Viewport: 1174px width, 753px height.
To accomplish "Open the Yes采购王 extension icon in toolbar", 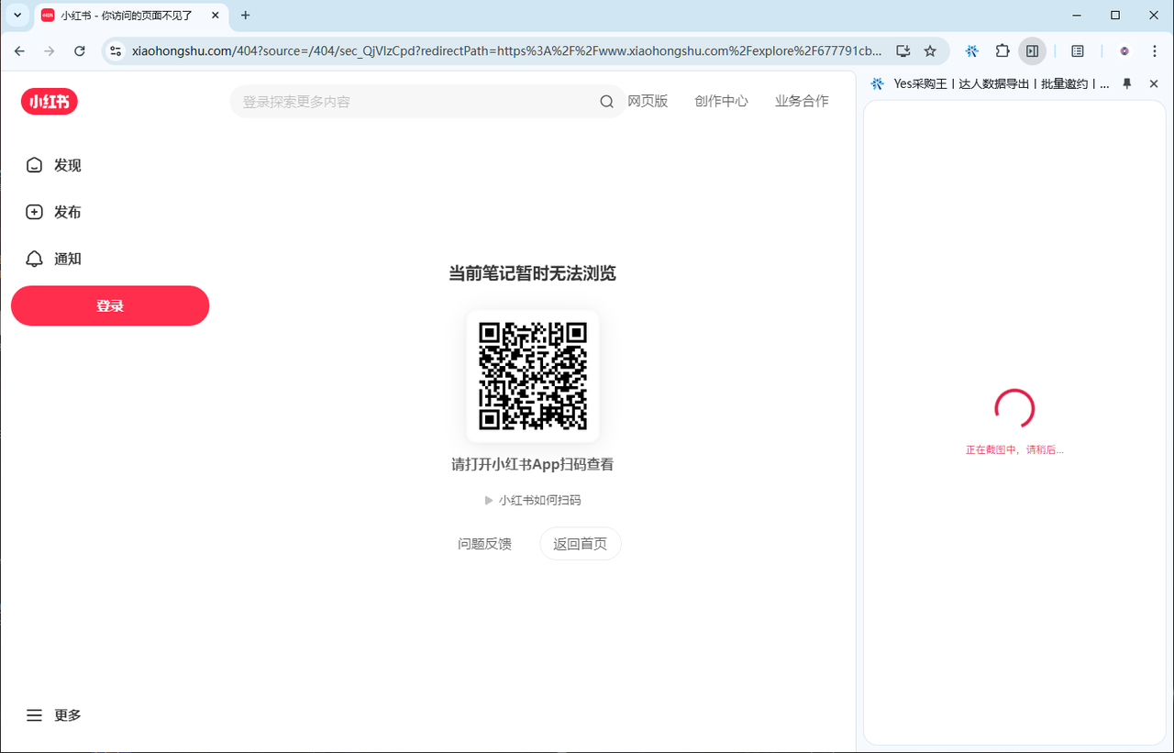I will [971, 51].
